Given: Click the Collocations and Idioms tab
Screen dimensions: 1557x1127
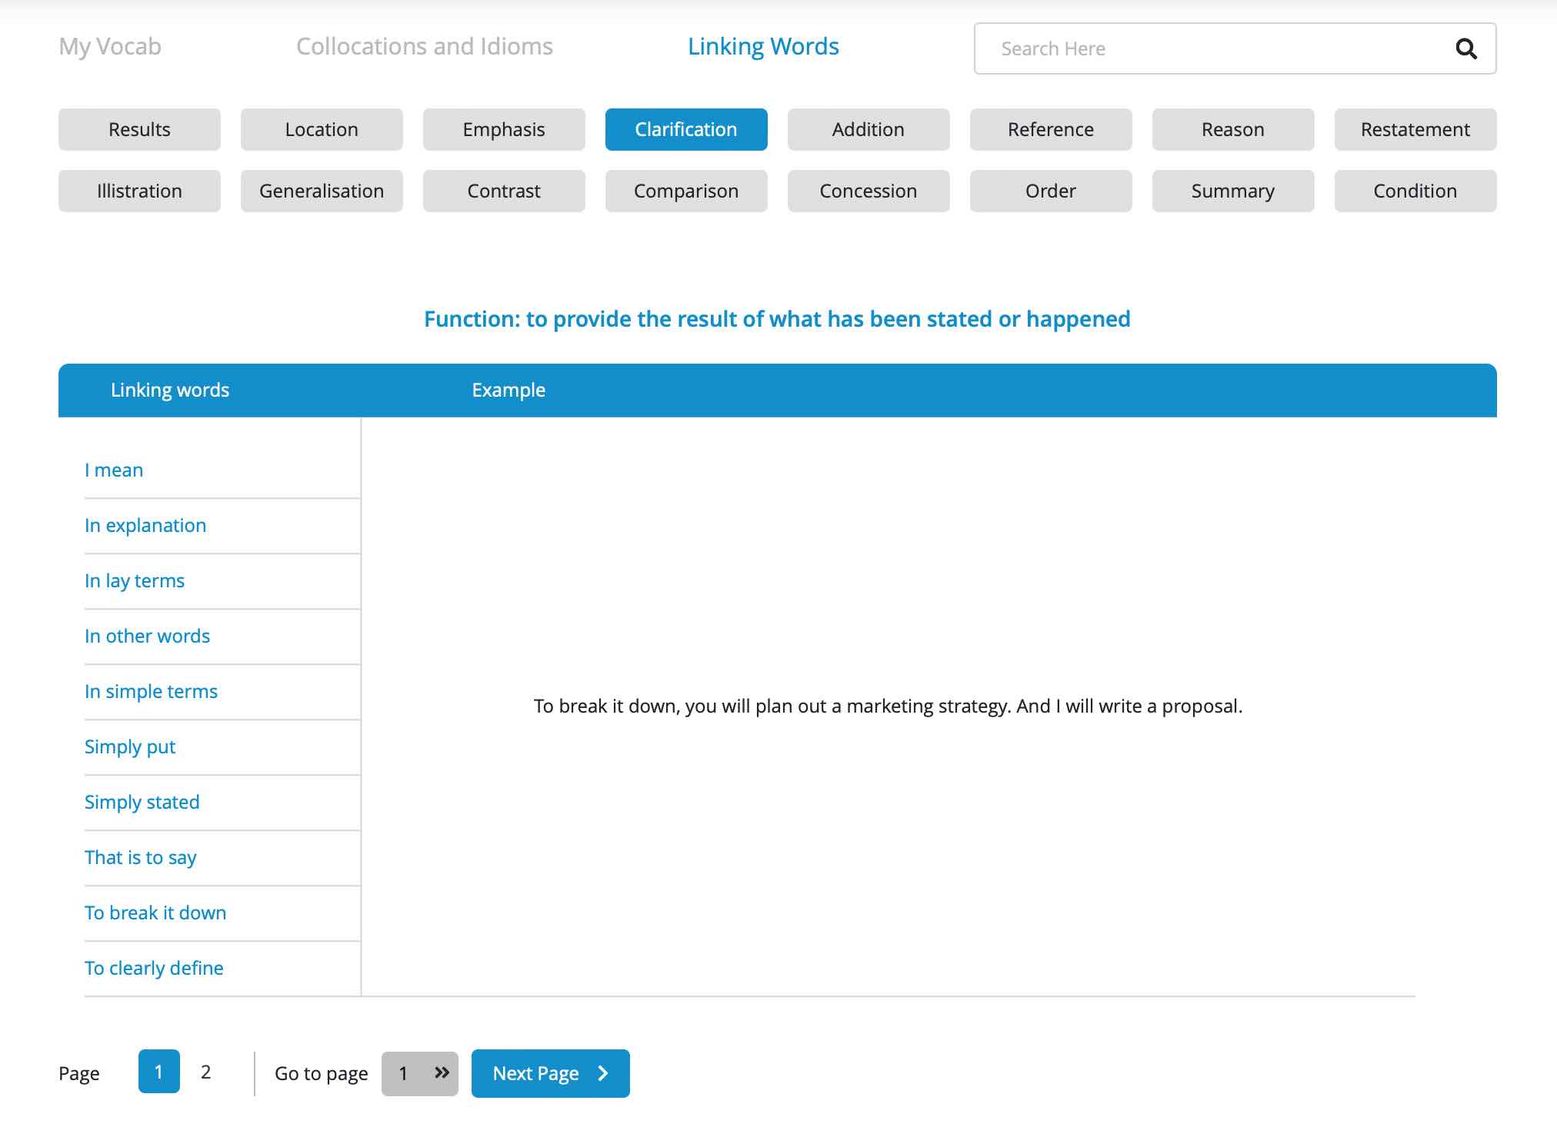Looking at the screenshot, I should (425, 45).
